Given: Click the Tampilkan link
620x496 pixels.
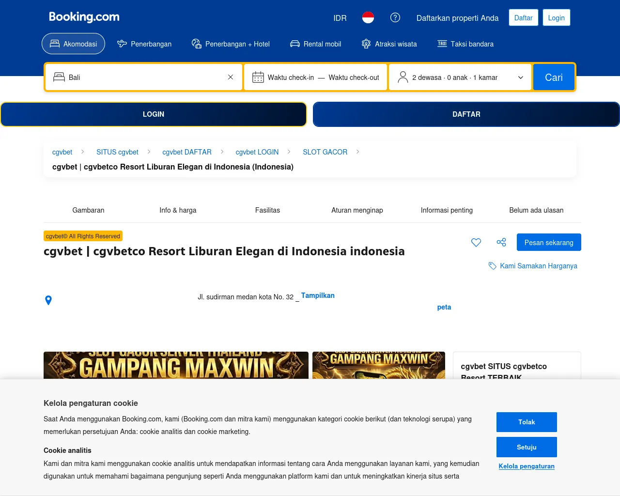Looking at the screenshot, I should (x=318, y=295).
